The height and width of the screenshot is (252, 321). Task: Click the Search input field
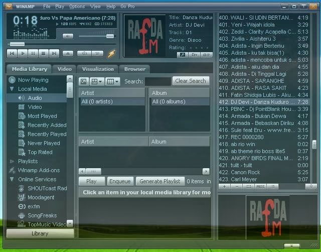(x=158, y=81)
